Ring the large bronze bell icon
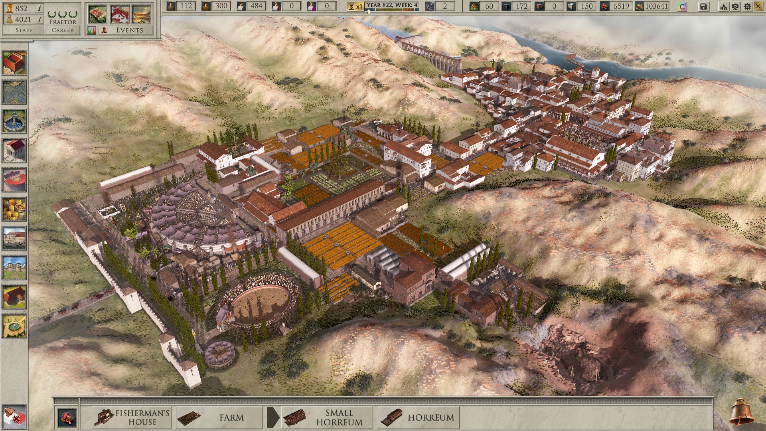Screen dimensions: 766x431 [741, 413]
